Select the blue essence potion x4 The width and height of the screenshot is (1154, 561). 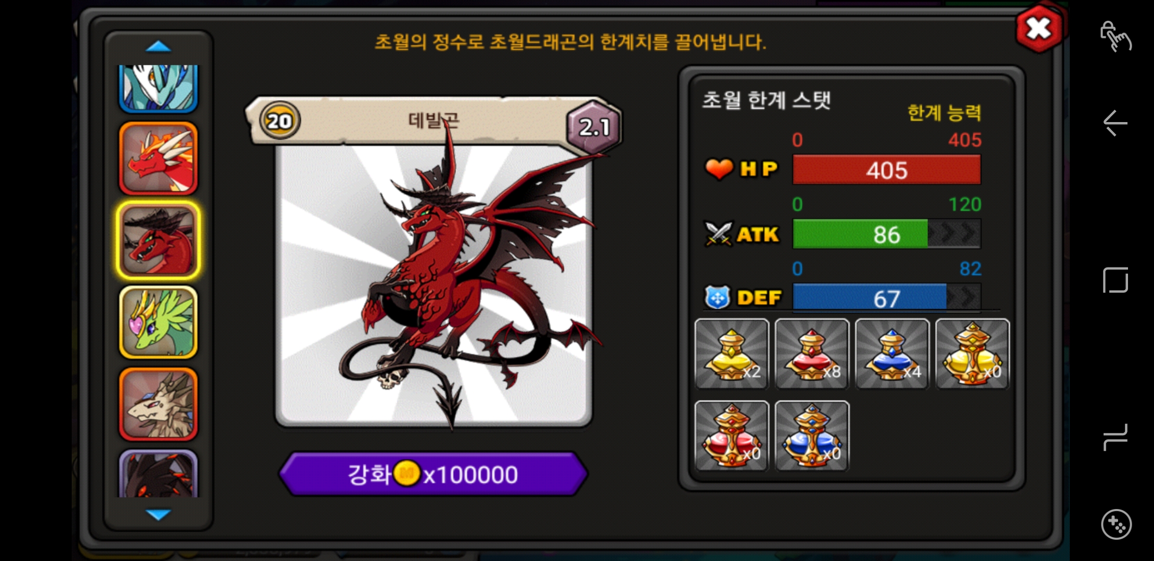click(892, 354)
